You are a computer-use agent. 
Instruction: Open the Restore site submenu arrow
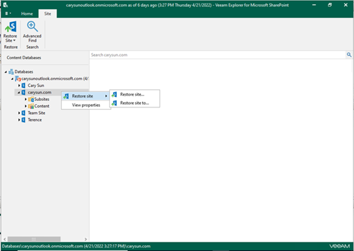106,96
